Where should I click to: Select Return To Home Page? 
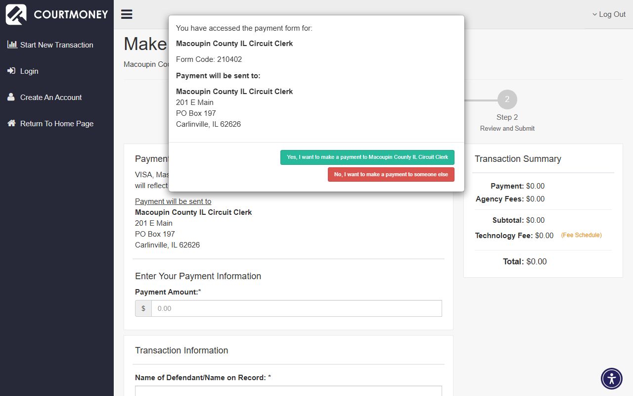coord(57,123)
